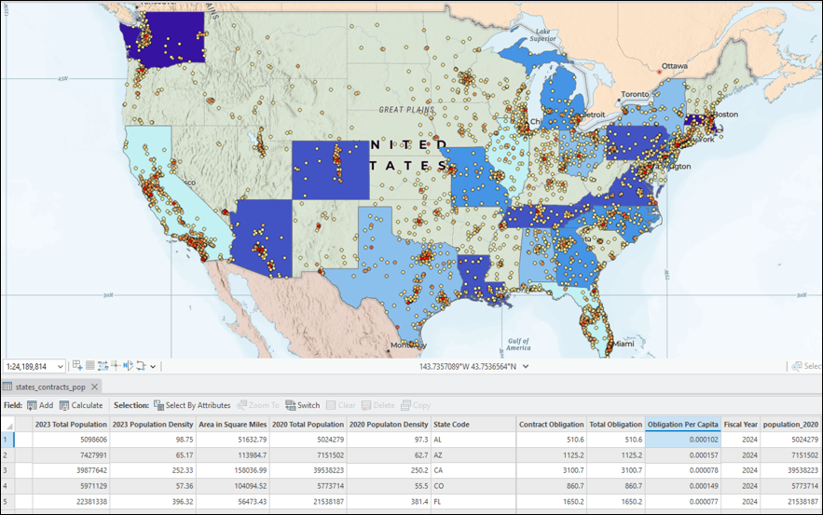Click the arrow-bar icon in map toolbar
This screenshot has height=515, width=823.
click(127, 366)
